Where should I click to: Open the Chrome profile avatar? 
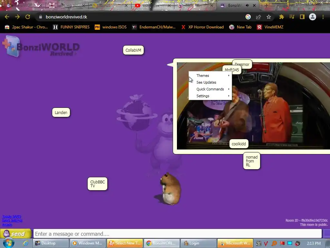tap(313, 17)
